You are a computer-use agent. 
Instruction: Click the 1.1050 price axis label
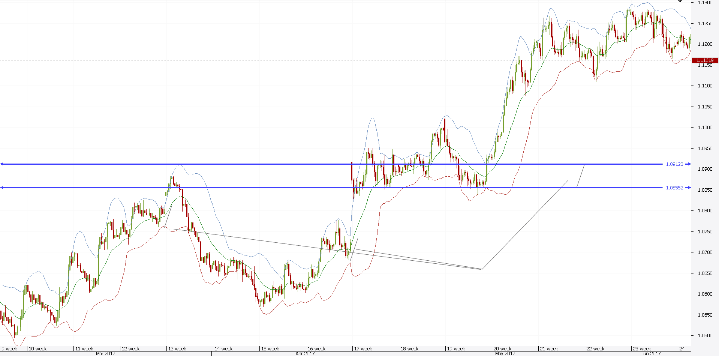pos(705,107)
